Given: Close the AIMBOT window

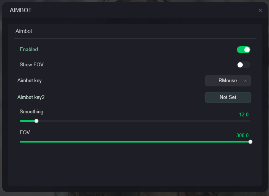Looking at the screenshot, I should point(260,11).
